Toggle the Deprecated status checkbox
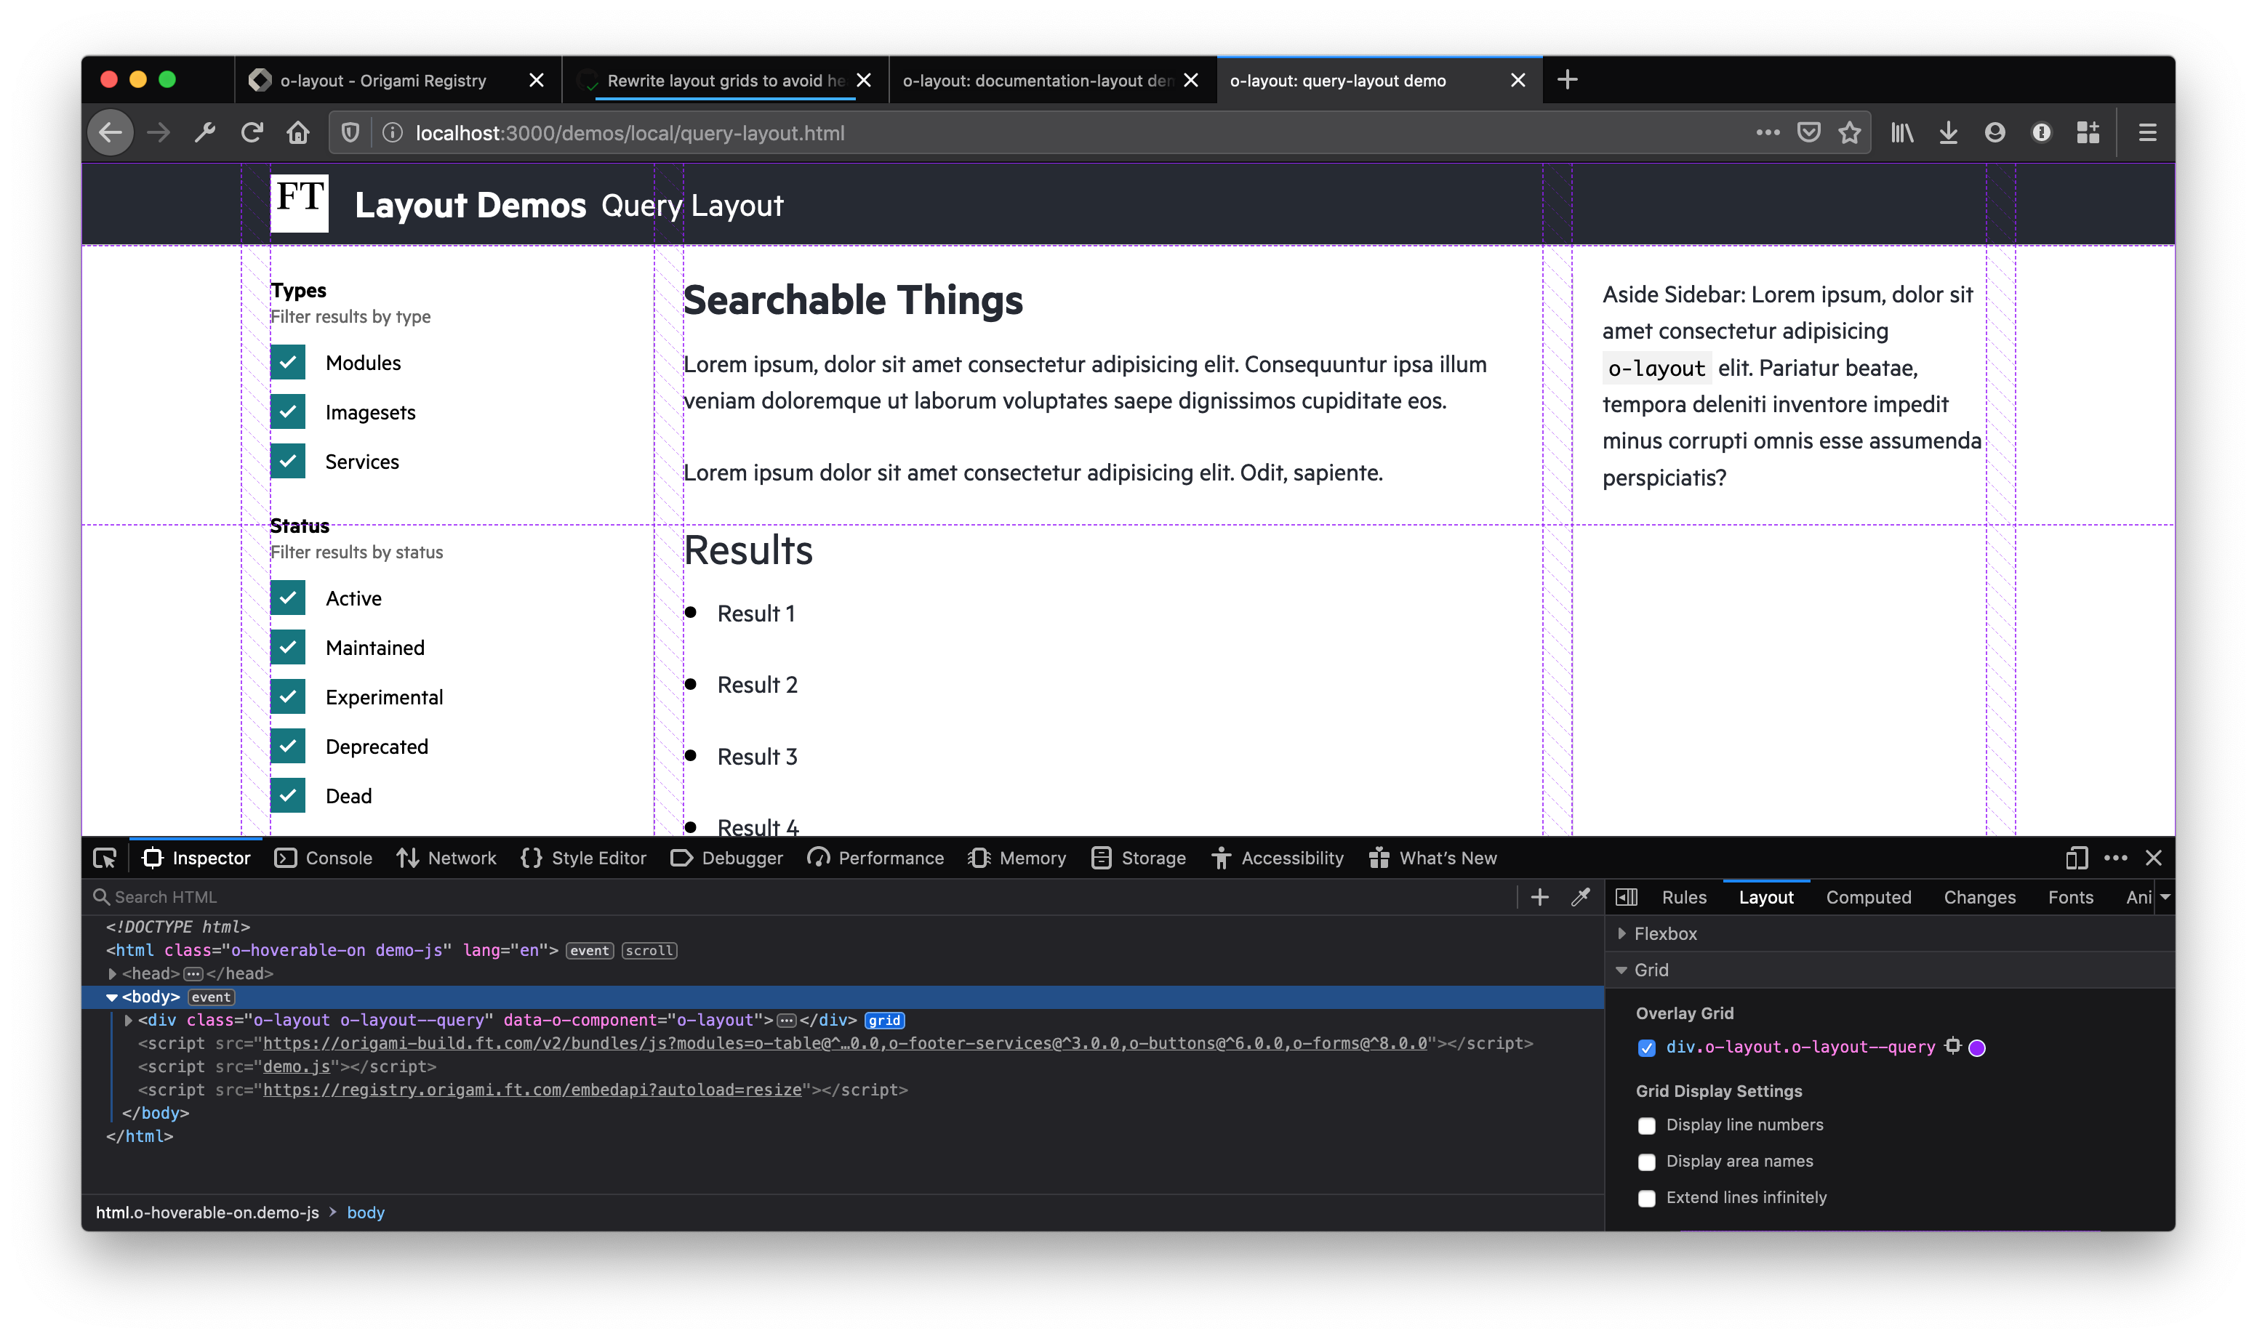 click(288, 745)
